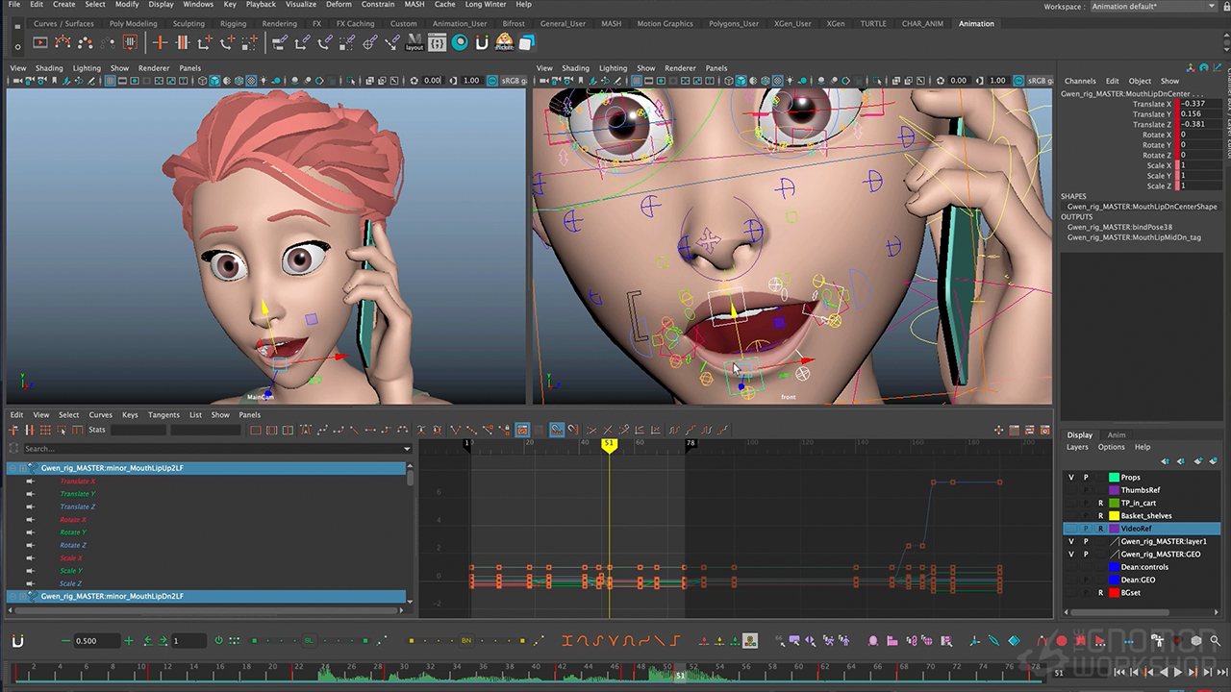Viewport: 1231px width, 692px height.
Task: Toggle visibility of the Props layer
Action: [x=1071, y=478]
